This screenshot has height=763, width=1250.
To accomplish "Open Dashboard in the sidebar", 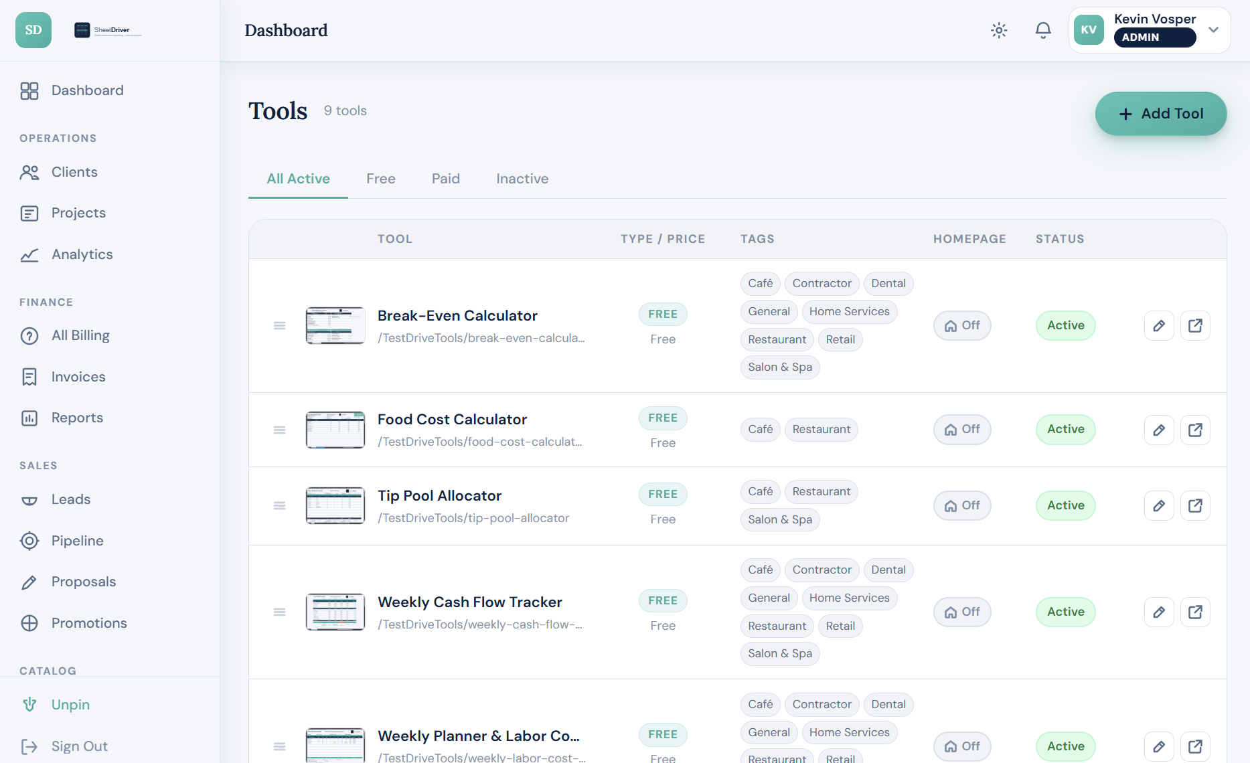I will (110, 91).
